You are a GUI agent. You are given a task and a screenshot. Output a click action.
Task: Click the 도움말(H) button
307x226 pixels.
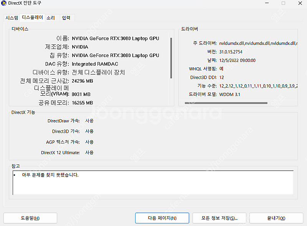(x=30, y=218)
